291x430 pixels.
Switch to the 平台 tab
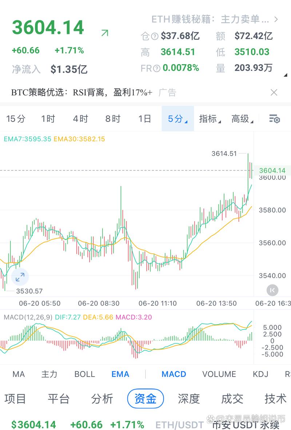(59, 398)
